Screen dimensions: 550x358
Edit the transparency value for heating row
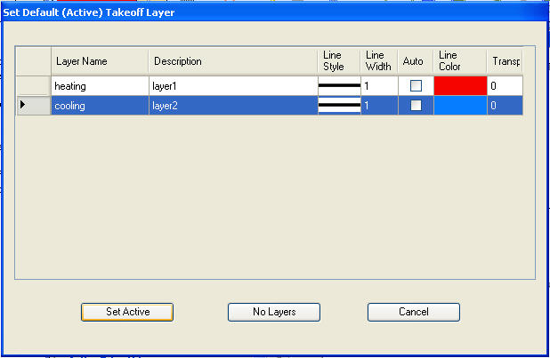pos(505,86)
